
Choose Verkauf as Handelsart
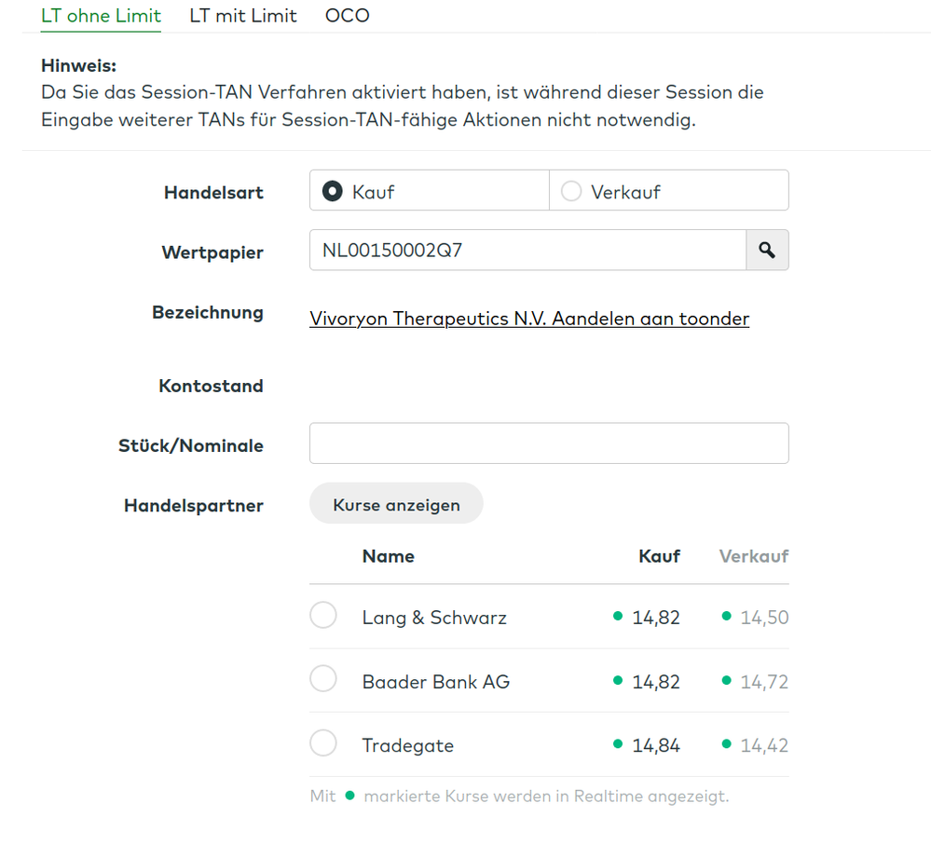(571, 191)
